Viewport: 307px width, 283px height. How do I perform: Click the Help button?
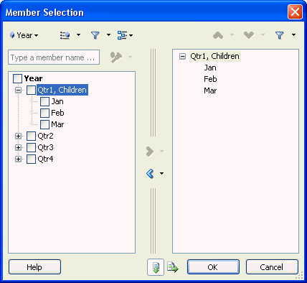[x=34, y=267]
